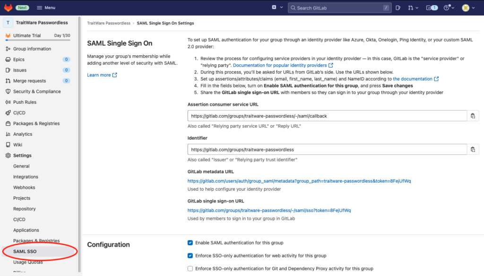Click the GitLab fox logo
The image size is (484, 276).
[x=8, y=8]
